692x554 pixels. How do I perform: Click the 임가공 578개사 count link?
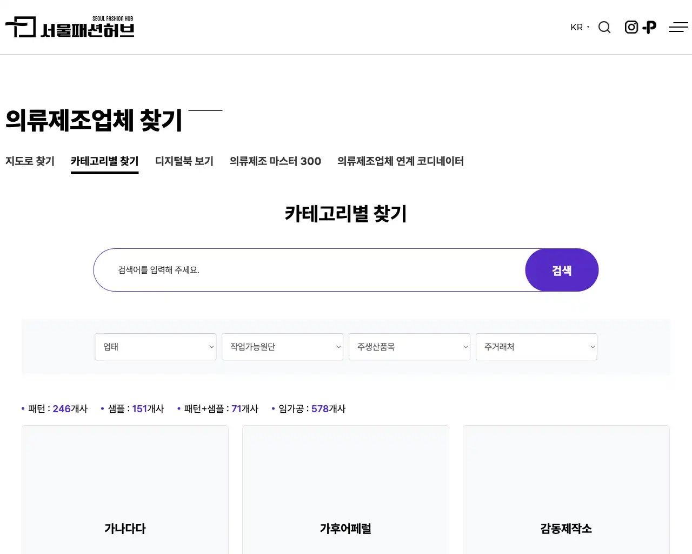pyautogui.click(x=309, y=408)
